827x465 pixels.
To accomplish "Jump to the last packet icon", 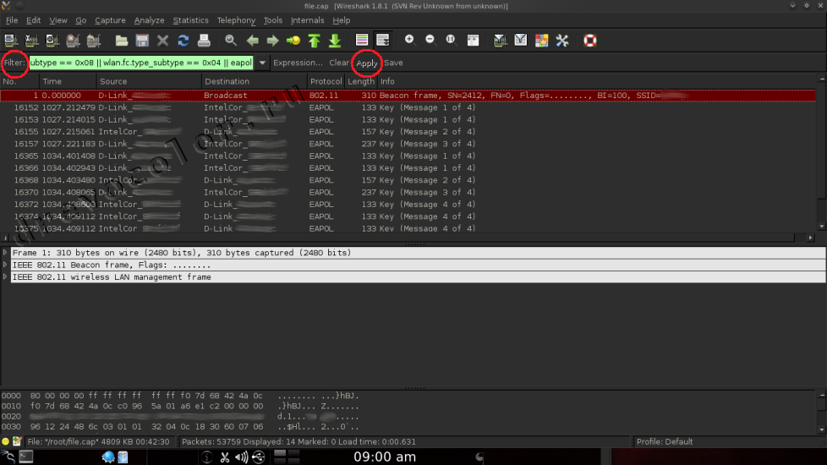I will point(335,41).
